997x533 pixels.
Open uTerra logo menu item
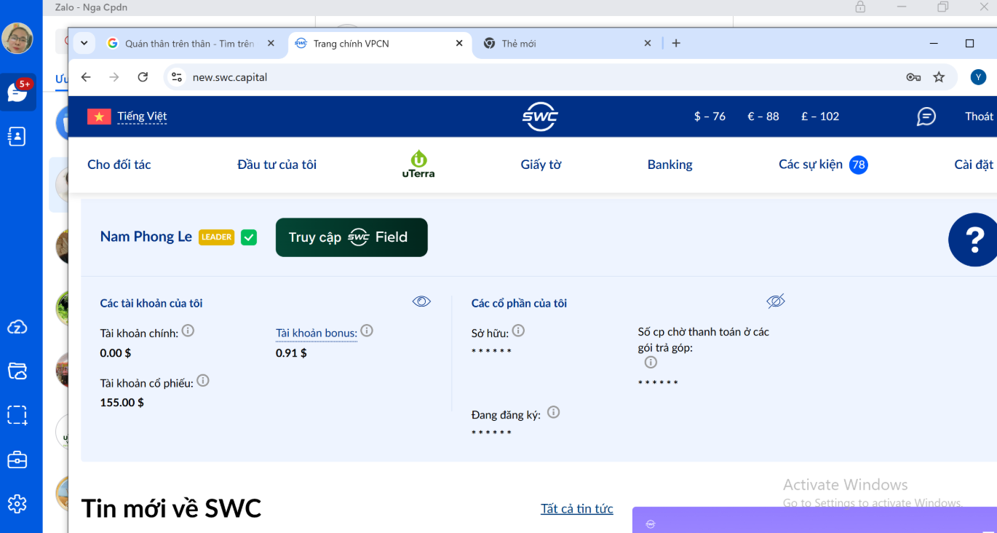[x=418, y=164]
